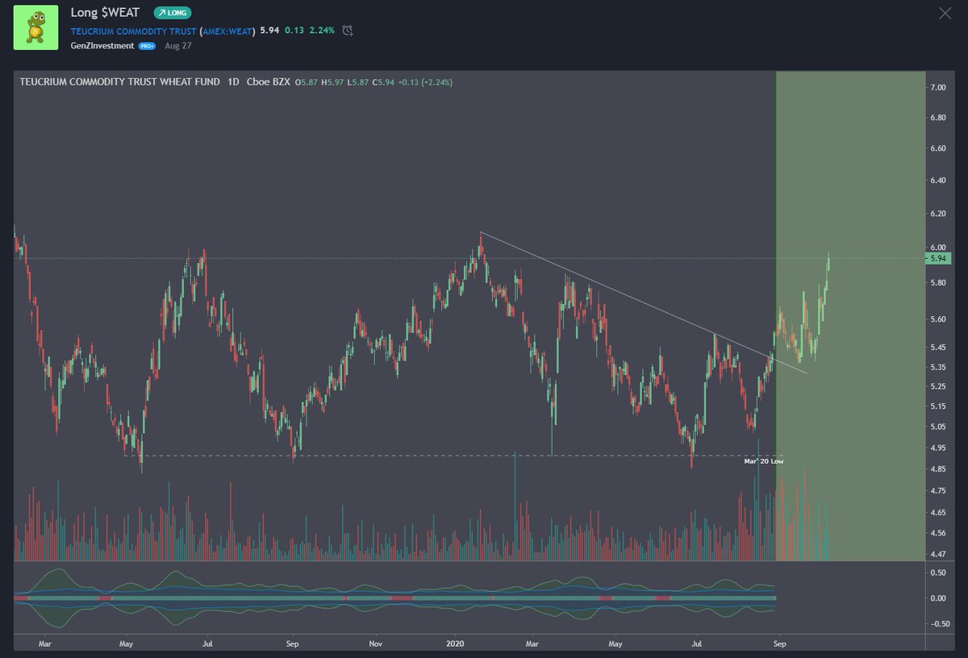Image resolution: width=968 pixels, height=658 pixels.
Task: Click the 2020 label on time axis
Action: [x=456, y=644]
